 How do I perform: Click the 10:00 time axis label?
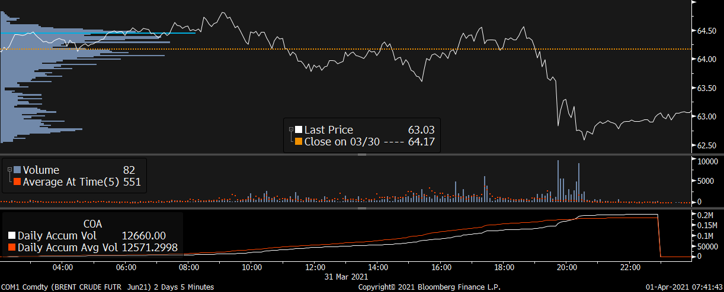252,267
